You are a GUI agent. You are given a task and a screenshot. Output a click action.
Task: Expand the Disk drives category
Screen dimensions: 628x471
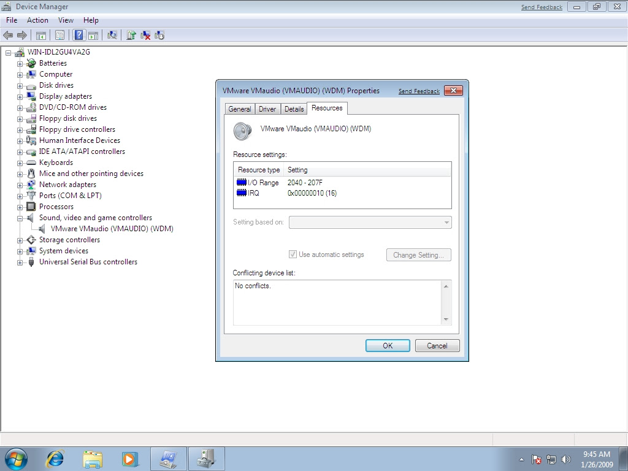pyautogui.click(x=20, y=86)
